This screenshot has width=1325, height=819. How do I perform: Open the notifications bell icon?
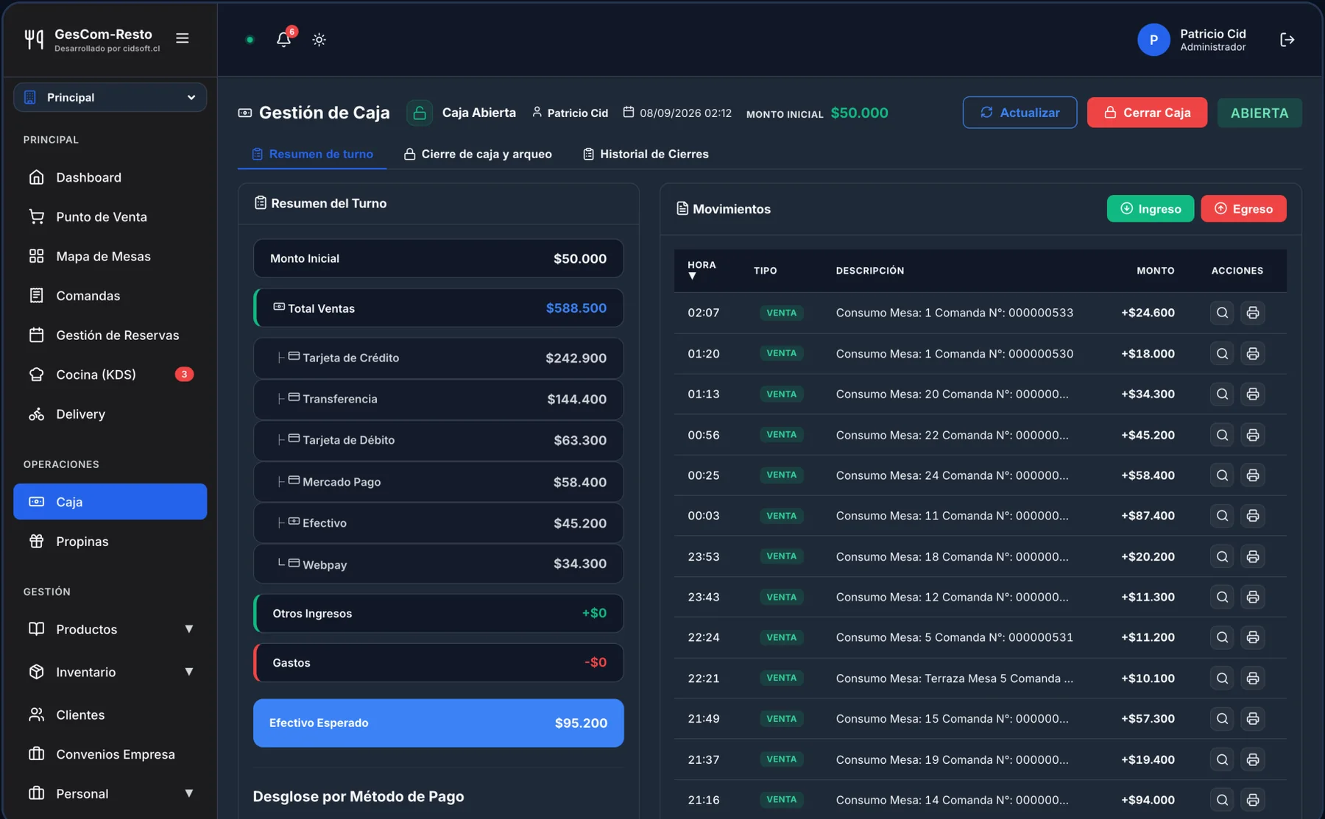[283, 40]
